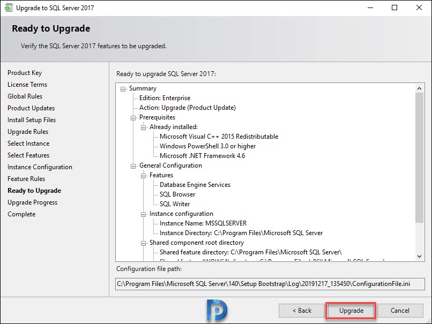The width and height of the screenshot is (432, 324).
Task: Select the SQL Writer row
Action: (175, 204)
